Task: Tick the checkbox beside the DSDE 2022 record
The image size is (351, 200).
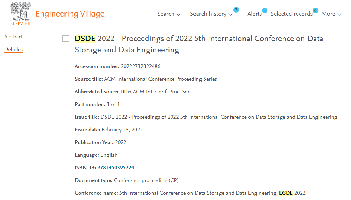Action: tap(66, 38)
